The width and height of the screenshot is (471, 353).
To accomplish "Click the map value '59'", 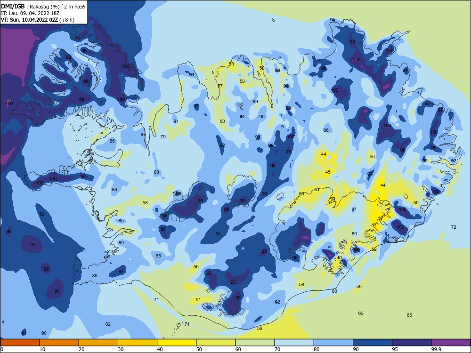I will click(x=359, y=287).
